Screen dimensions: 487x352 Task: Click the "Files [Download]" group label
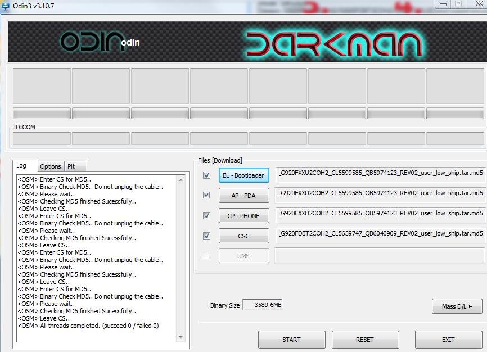click(x=220, y=160)
